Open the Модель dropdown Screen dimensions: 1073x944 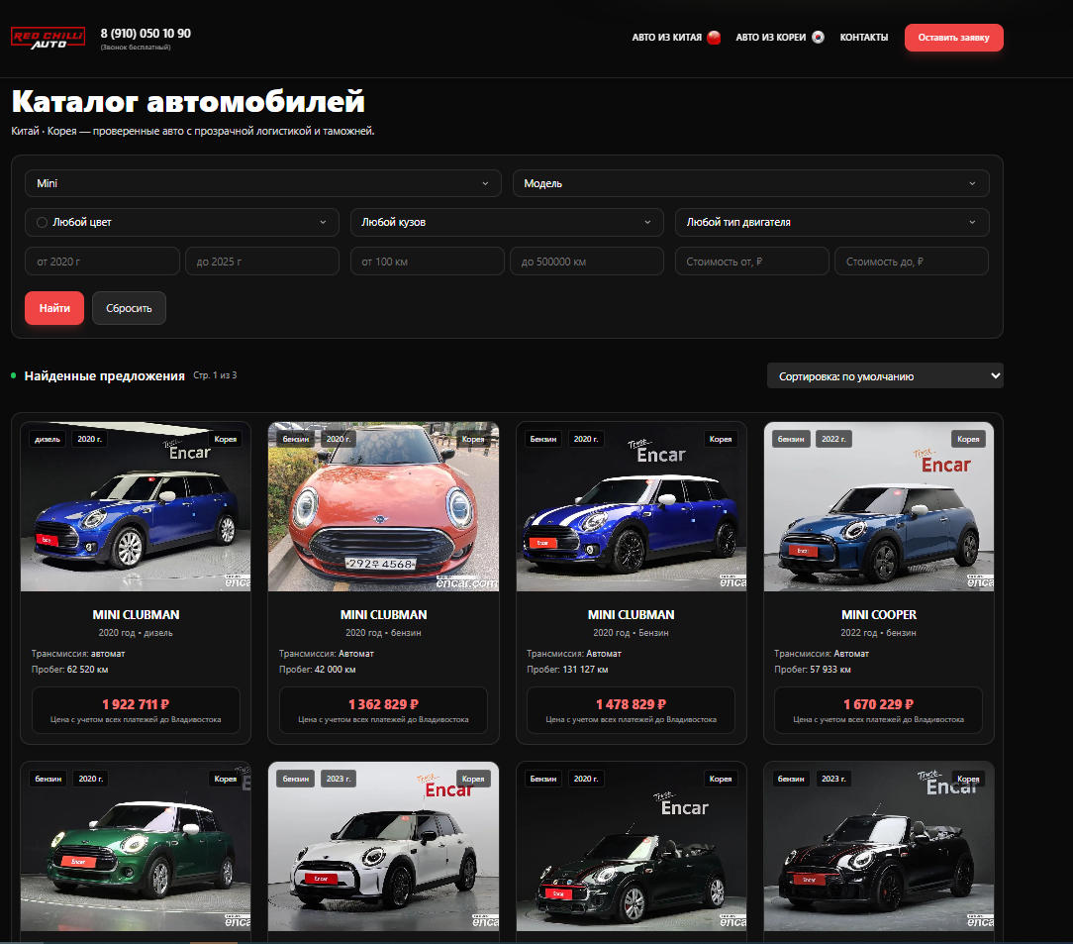click(x=750, y=183)
